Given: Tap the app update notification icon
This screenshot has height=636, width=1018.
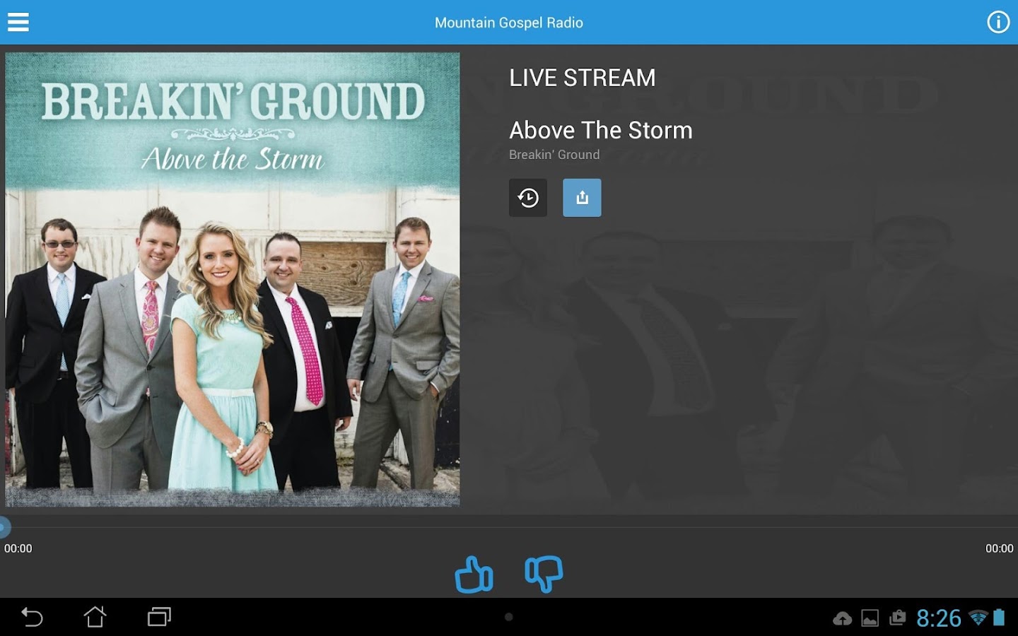Looking at the screenshot, I should [897, 618].
